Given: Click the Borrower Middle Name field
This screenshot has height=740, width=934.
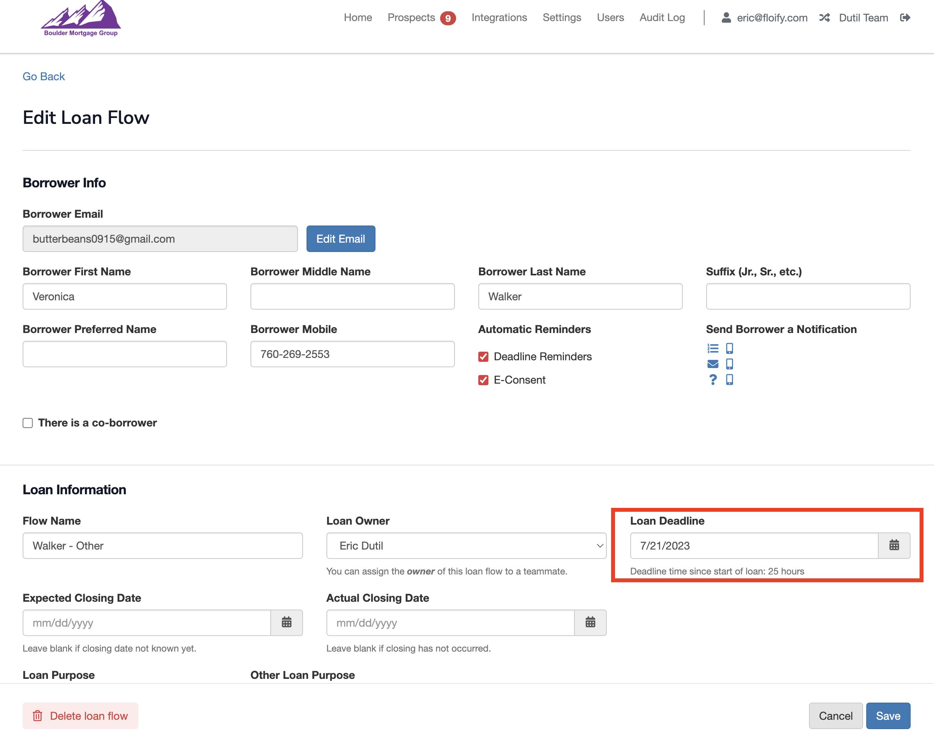Looking at the screenshot, I should point(352,296).
